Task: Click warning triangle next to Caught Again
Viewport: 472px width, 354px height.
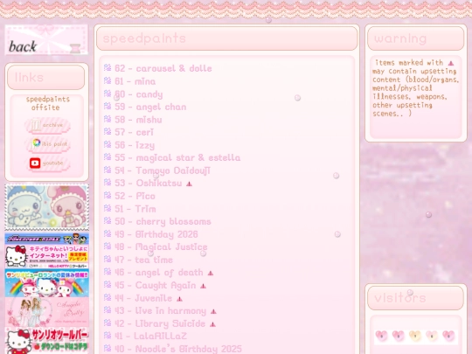Action: pos(203,286)
